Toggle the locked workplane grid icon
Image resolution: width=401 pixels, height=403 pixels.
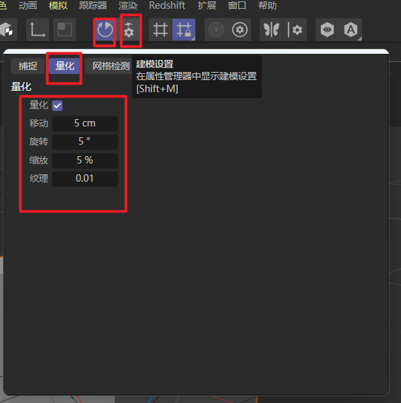coord(184,30)
